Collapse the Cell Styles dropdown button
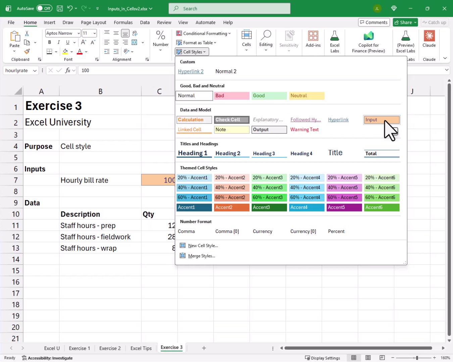 192,52
